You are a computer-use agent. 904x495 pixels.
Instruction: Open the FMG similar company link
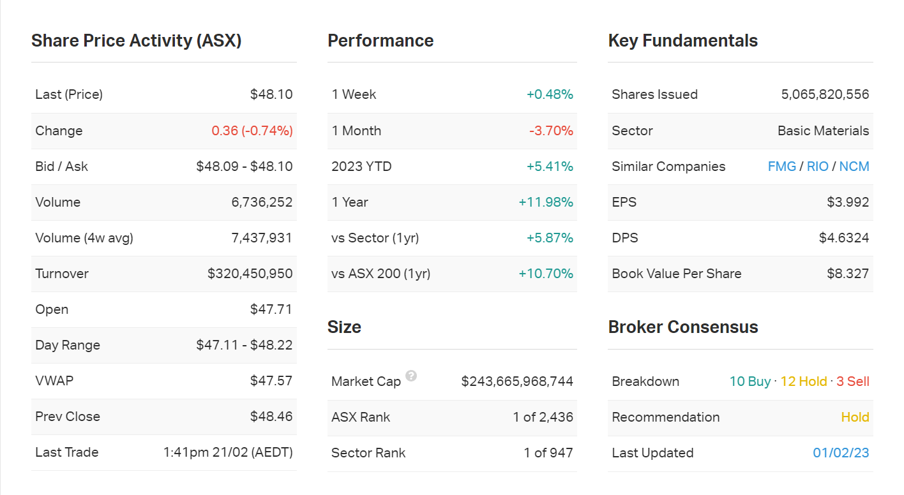point(781,166)
